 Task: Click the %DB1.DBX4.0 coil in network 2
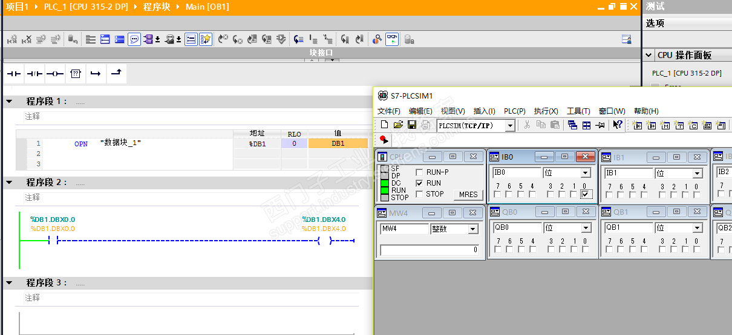click(324, 240)
